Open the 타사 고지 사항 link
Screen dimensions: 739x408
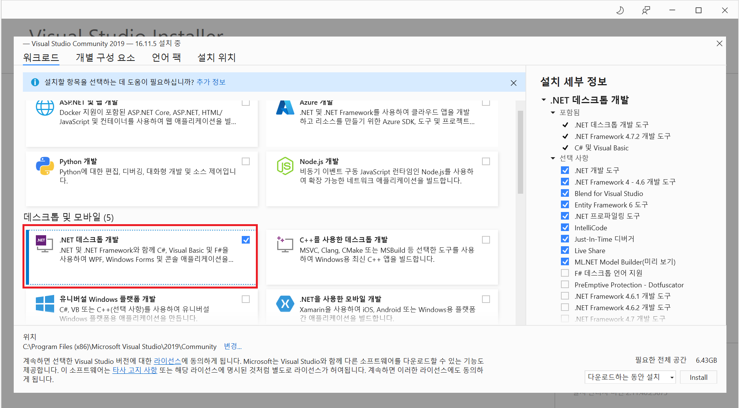pos(135,370)
